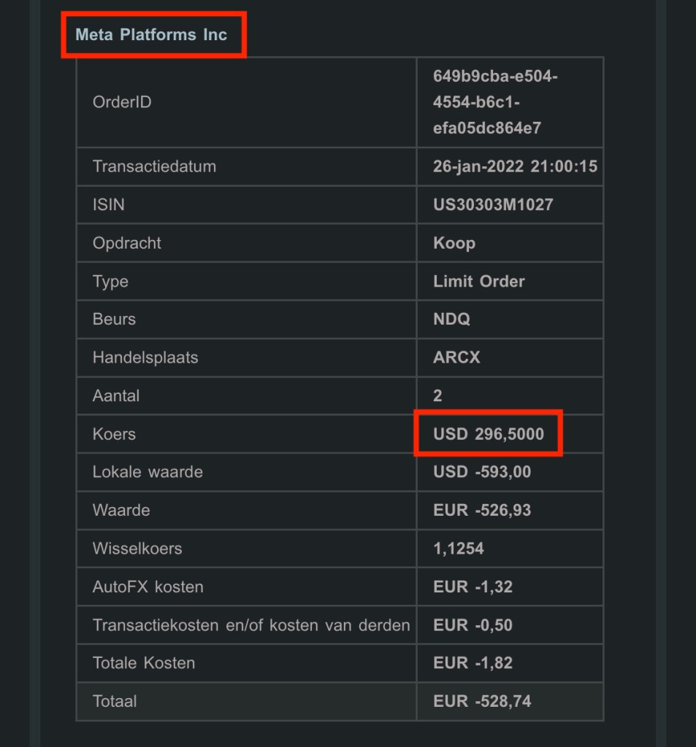This screenshot has height=747, width=696.
Task: Click the Transactiekosten en/of kosten van derden label
Action: [x=251, y=625]
